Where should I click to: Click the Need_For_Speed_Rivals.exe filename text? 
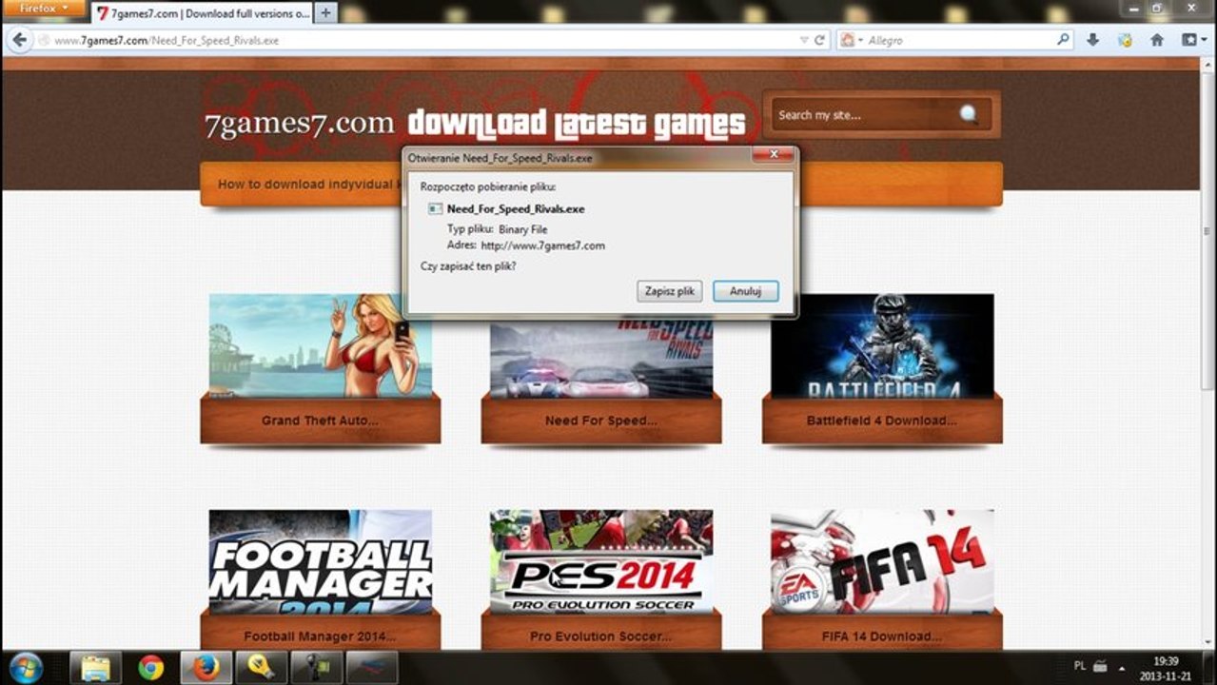[516, 208]
